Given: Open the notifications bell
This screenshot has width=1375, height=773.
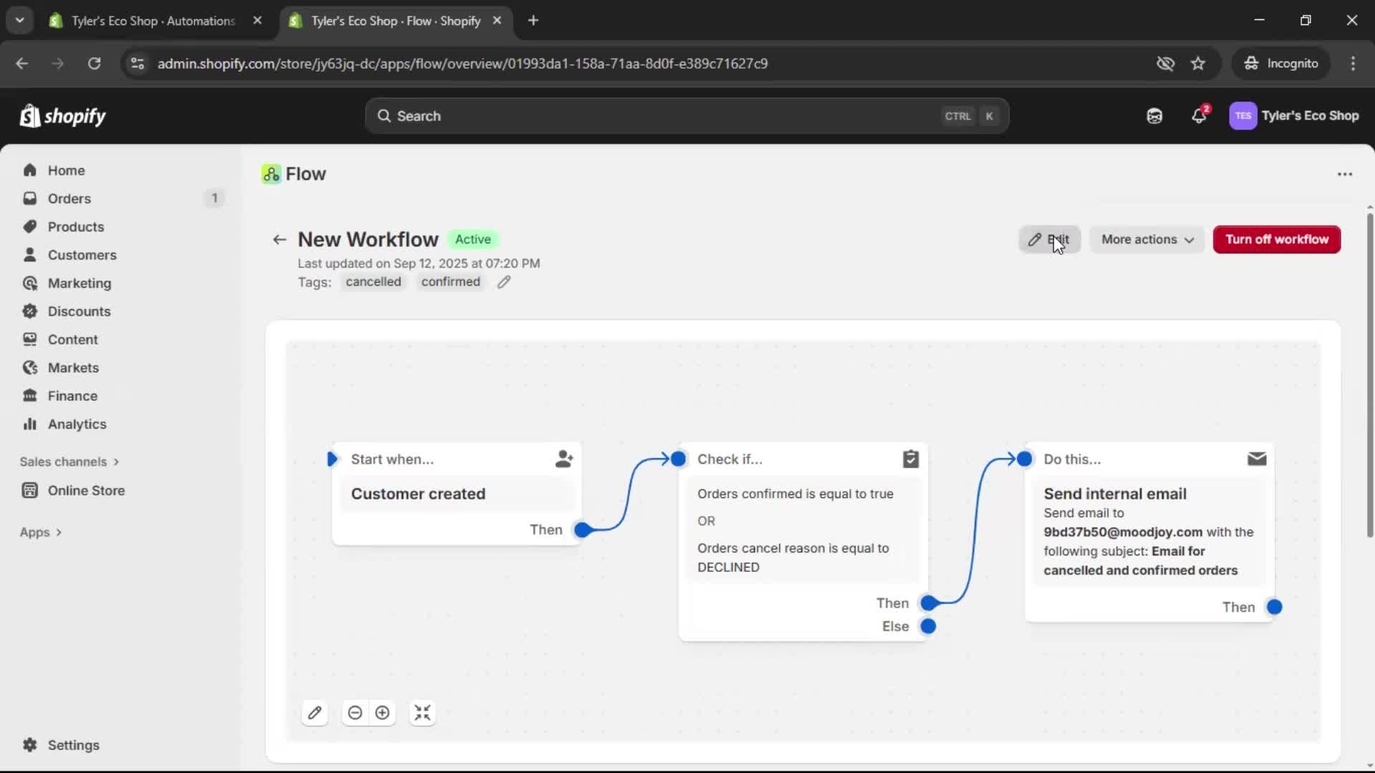Looking at the screenshot, I should pyautogui.click(x=1199, y=115).
